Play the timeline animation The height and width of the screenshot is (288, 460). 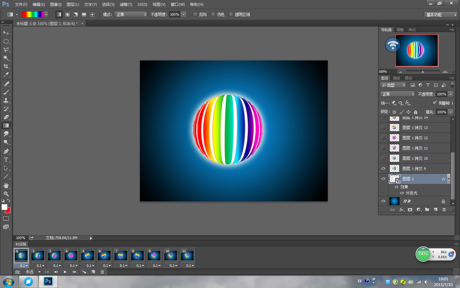65,272
